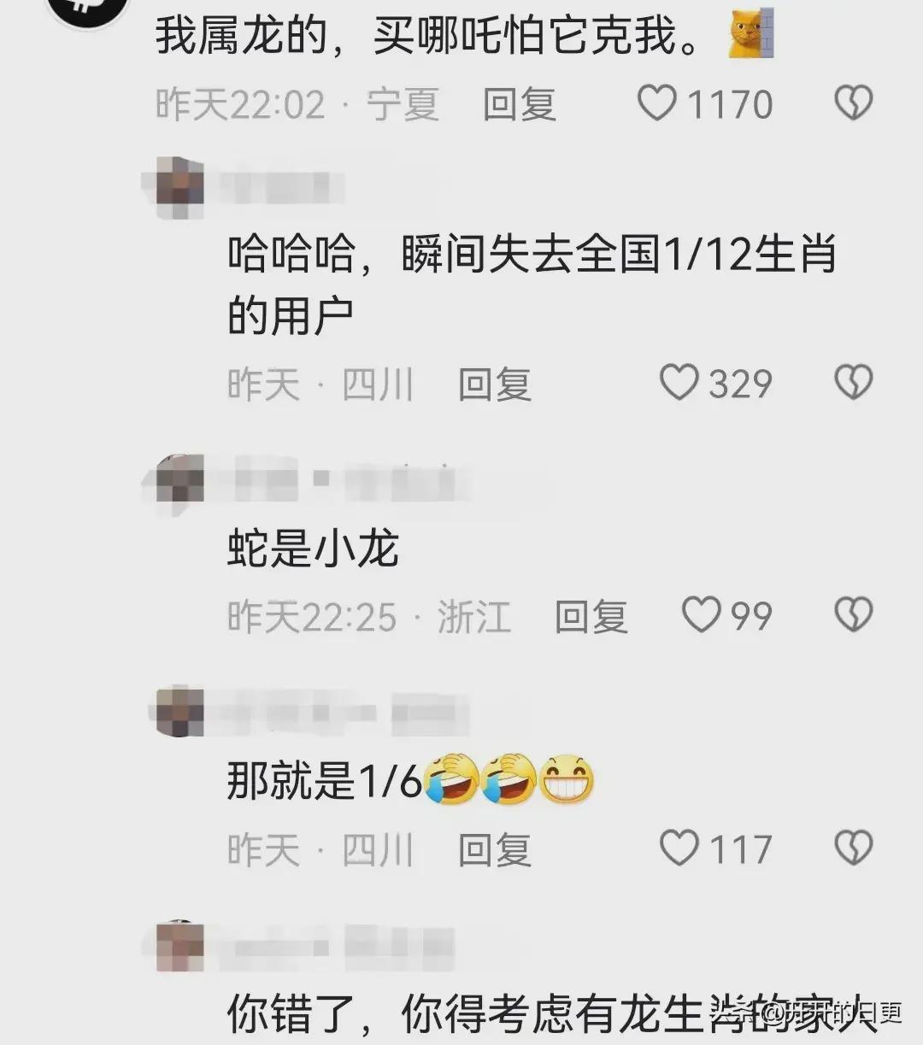Dislike the 宁夏 comment via broken heart
This screenshot has width=923, height=1045.
click(x=853, y=103)
